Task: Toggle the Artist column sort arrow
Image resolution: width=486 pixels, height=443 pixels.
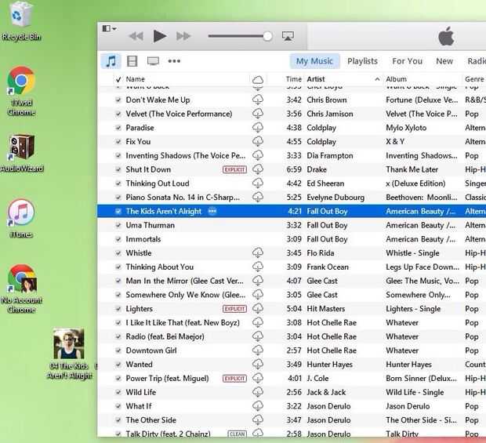Action: (377, 79)
